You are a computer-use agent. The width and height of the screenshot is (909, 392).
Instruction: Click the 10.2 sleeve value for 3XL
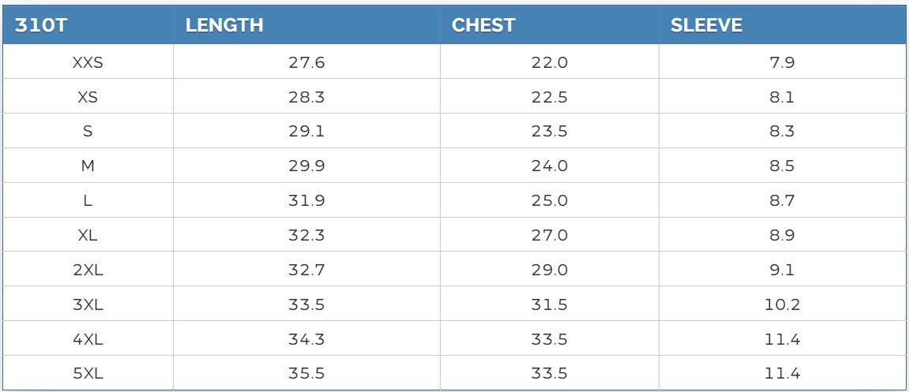pos(782,304)
